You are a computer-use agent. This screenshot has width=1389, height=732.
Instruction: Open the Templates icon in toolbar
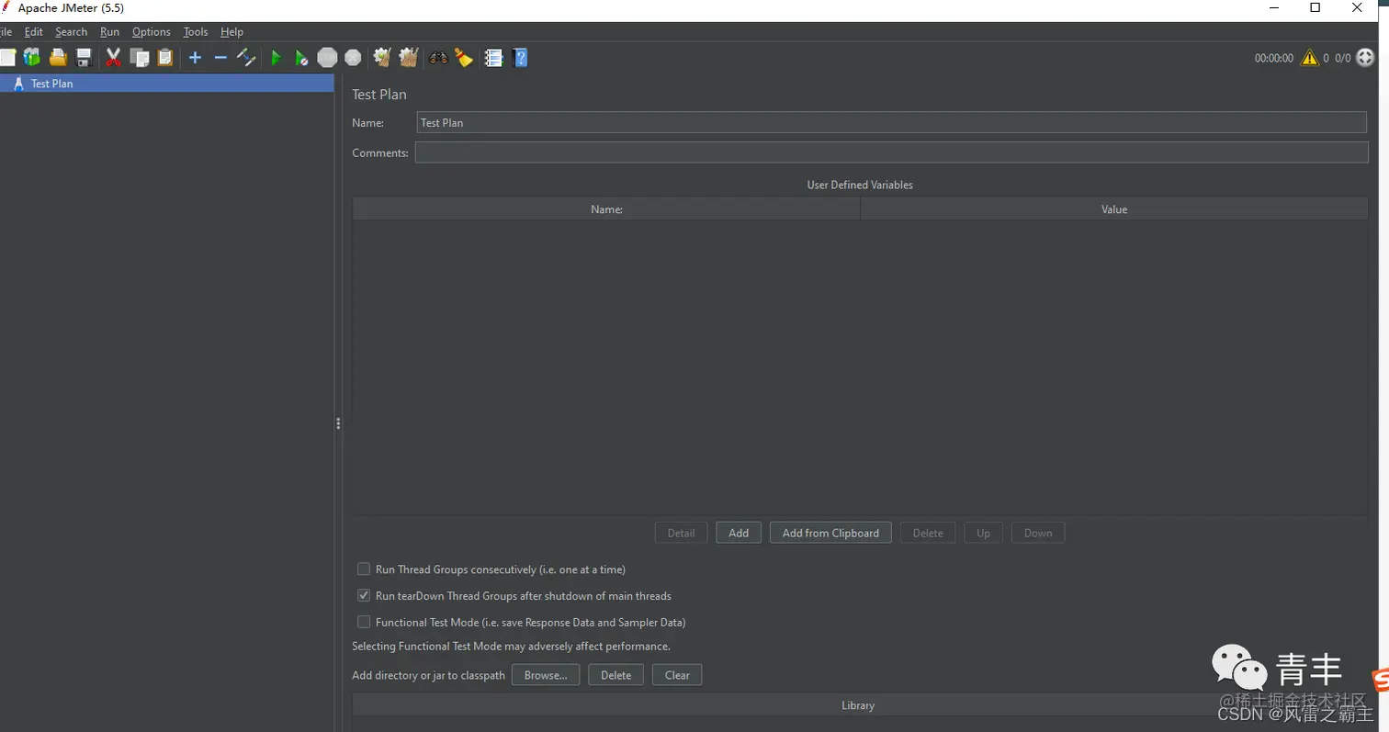(32, 58)
